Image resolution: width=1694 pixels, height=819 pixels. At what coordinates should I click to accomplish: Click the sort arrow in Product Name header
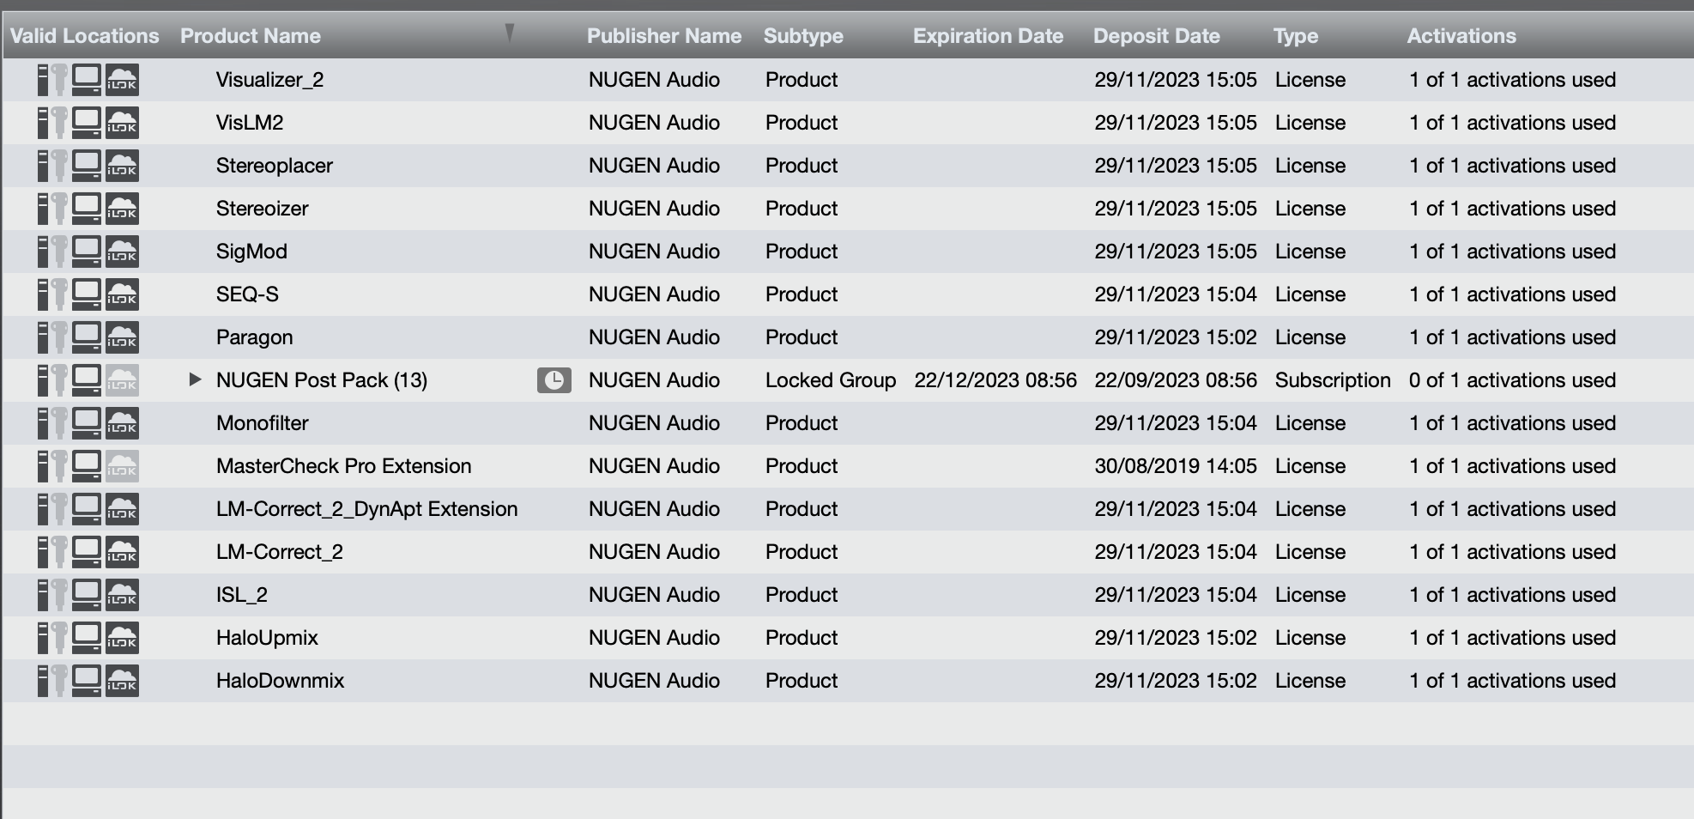tap(510, 33)
